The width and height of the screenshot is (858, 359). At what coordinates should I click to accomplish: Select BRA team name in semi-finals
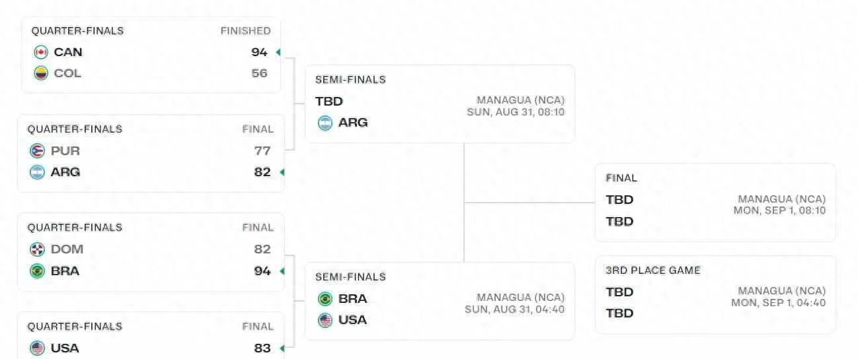tap(352, 299)
